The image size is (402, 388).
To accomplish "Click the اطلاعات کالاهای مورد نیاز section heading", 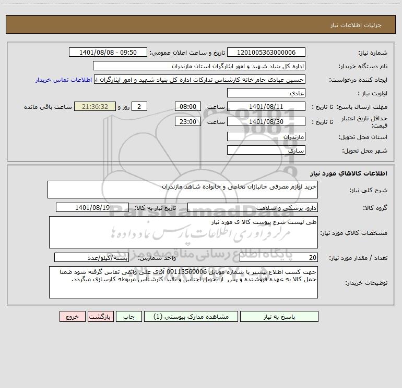I will pos(349,173).
